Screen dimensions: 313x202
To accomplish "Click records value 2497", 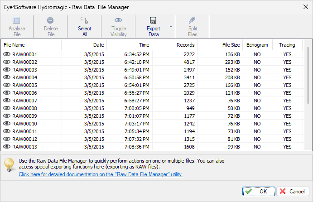I will point(189,70).
